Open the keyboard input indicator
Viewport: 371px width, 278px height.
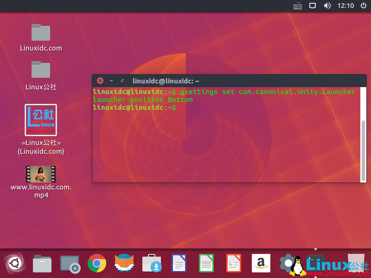tap(298, 6)
